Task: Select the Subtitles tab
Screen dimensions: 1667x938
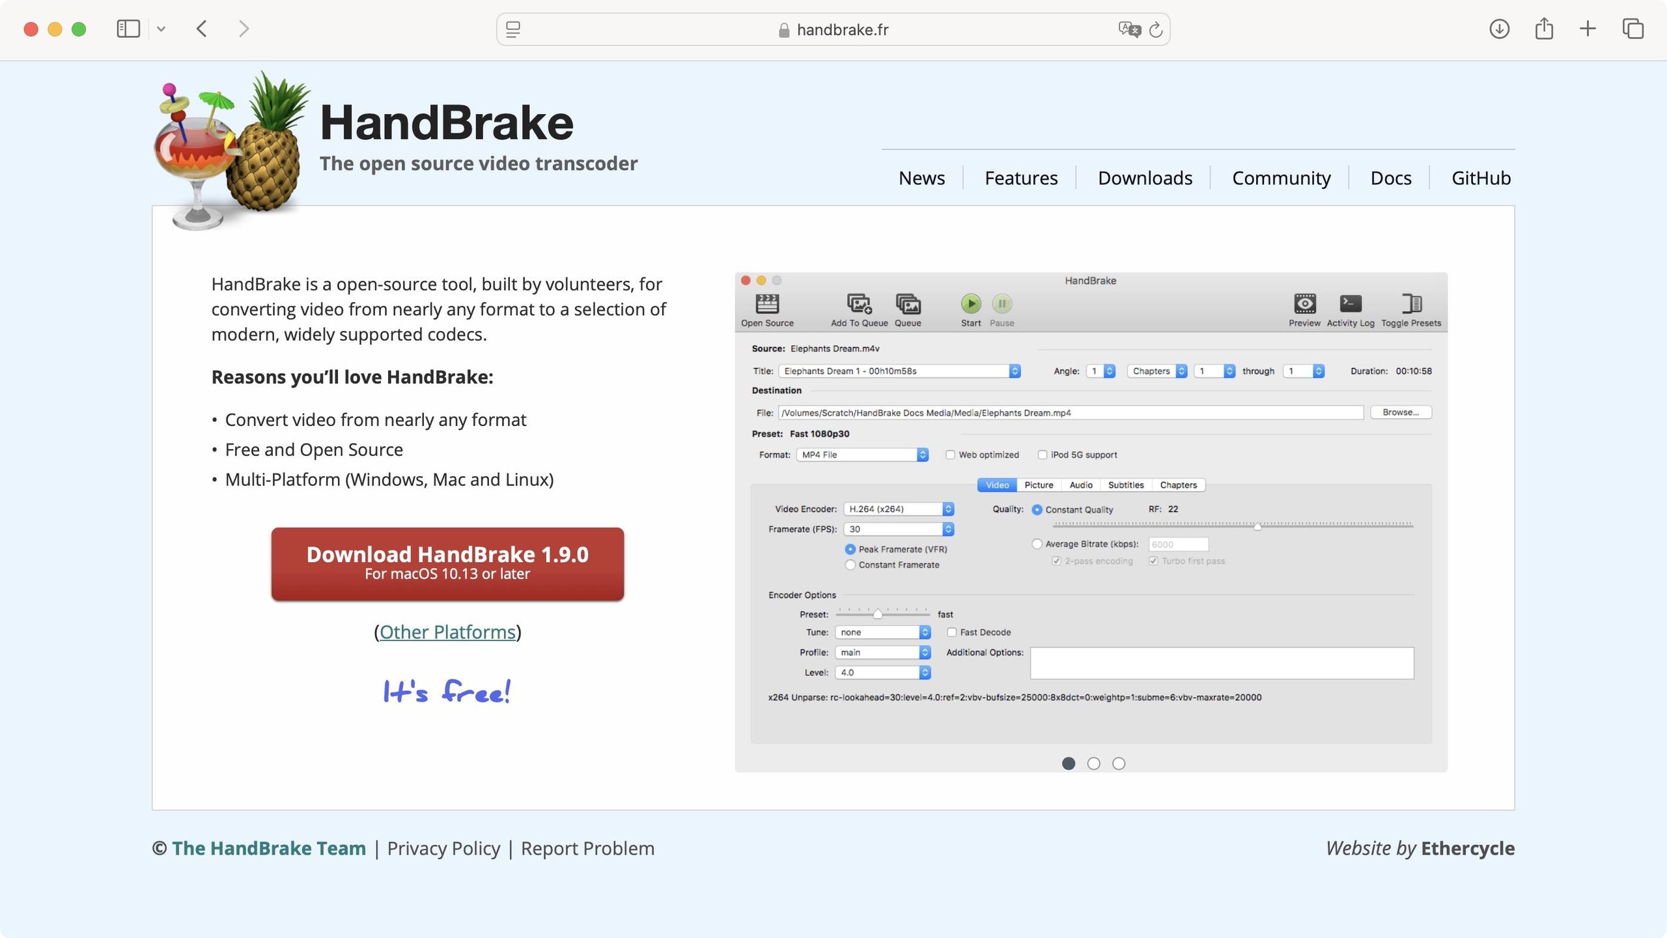Action: pyautogui.click(x=1126, y=485)
